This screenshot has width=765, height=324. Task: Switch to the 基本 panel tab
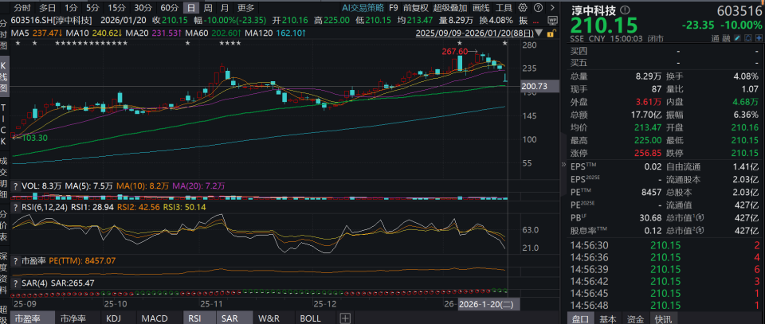coord(607,318)
